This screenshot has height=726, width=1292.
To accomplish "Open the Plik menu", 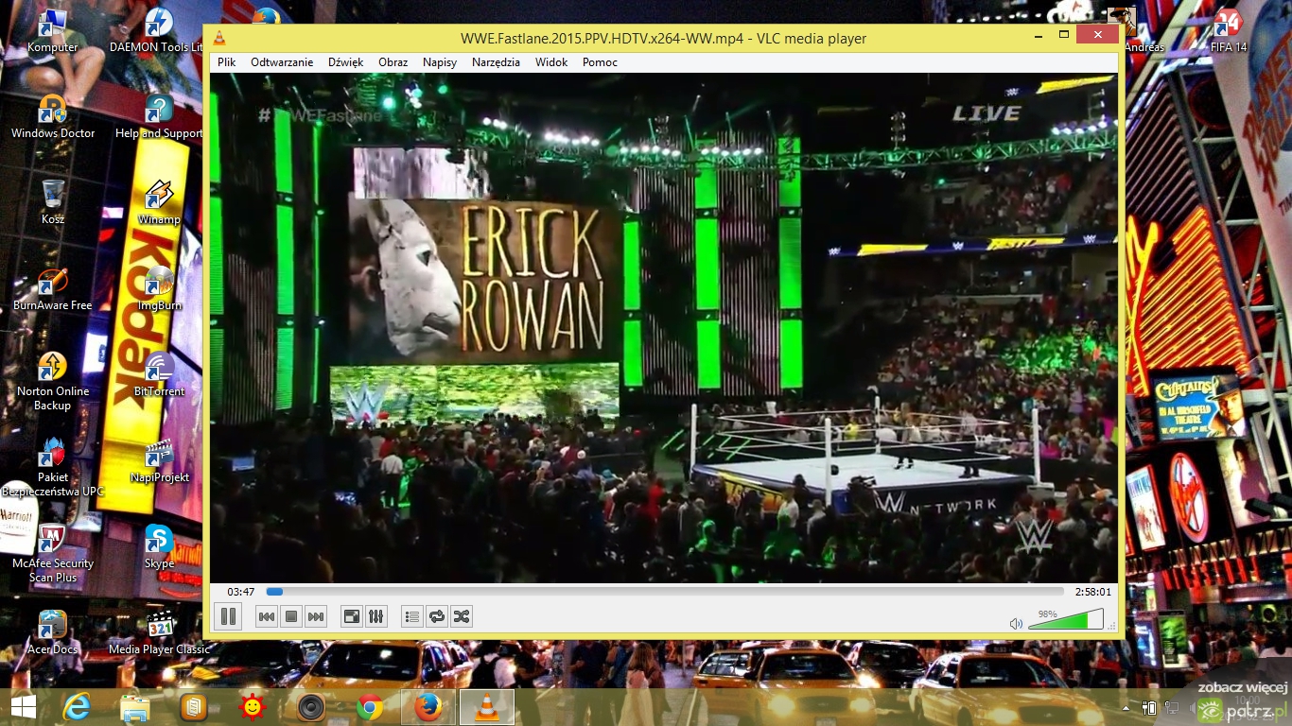I will (x=226, y=62).
